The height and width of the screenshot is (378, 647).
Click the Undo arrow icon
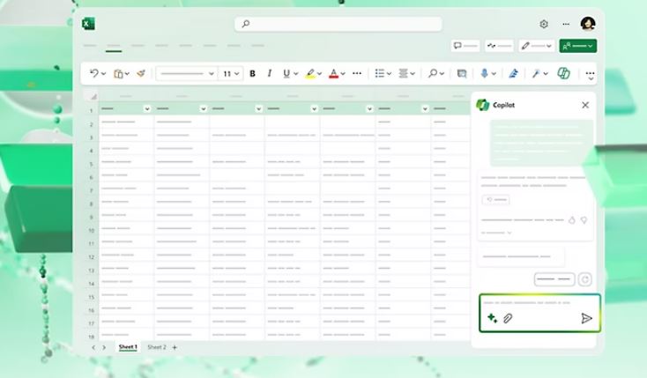[93, 74]
